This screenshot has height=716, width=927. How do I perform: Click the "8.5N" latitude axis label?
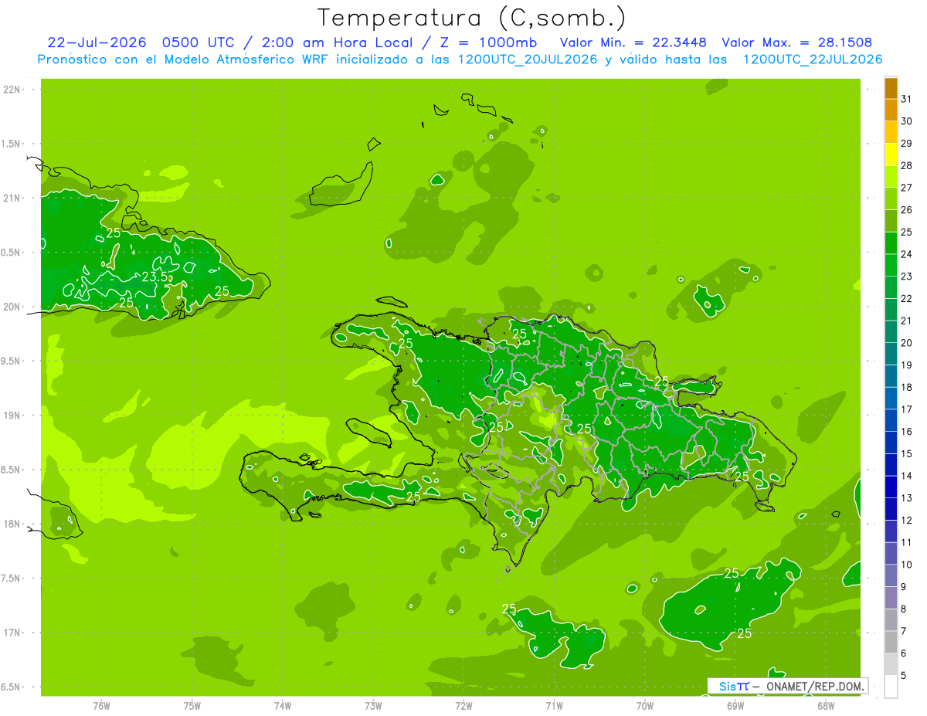[x=12, y=470]
